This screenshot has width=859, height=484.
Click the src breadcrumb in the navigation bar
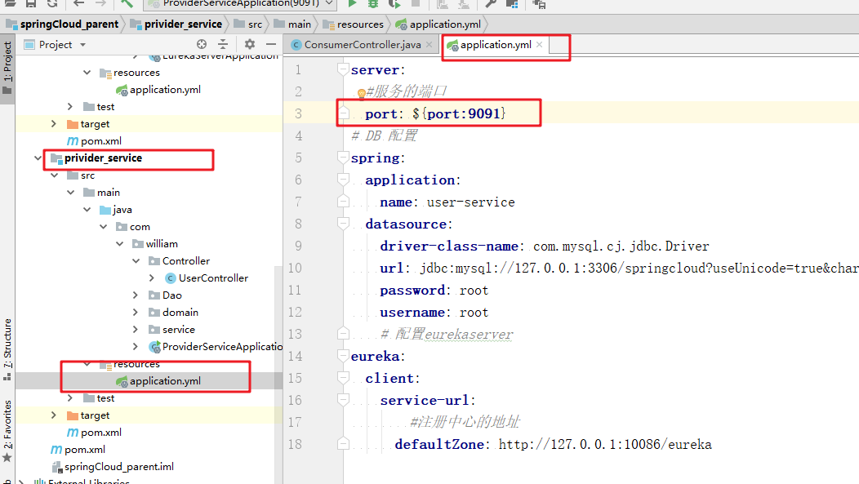click(248, 24)
